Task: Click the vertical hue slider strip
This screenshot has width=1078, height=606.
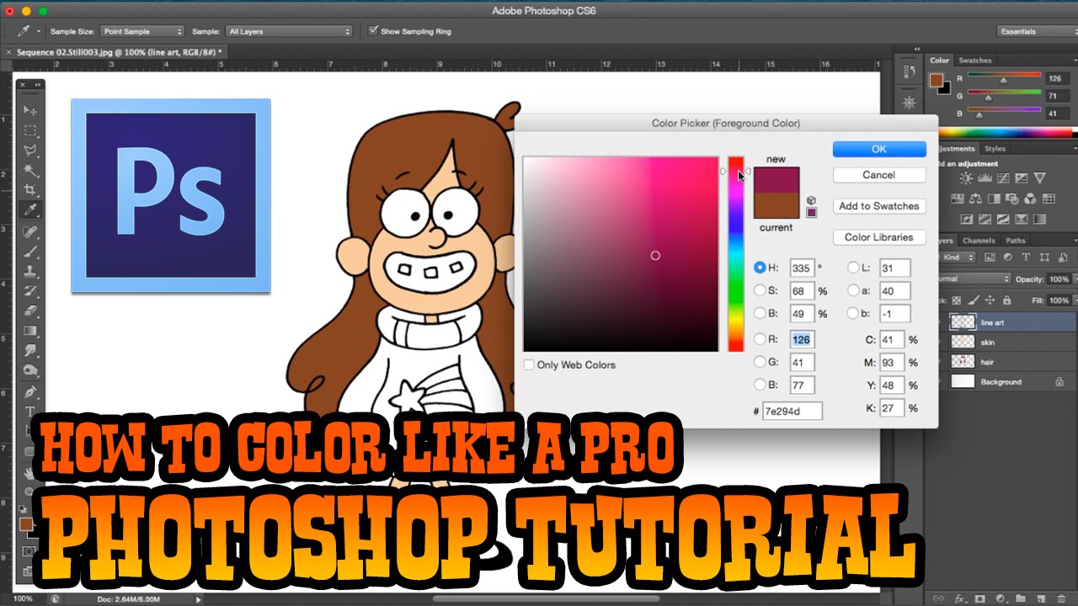Action: 736,254
